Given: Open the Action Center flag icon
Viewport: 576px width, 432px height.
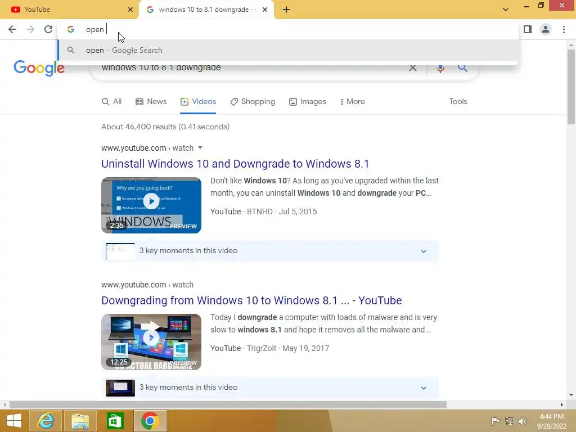Looking at the screenshot, I should click(x=496, y=421).
